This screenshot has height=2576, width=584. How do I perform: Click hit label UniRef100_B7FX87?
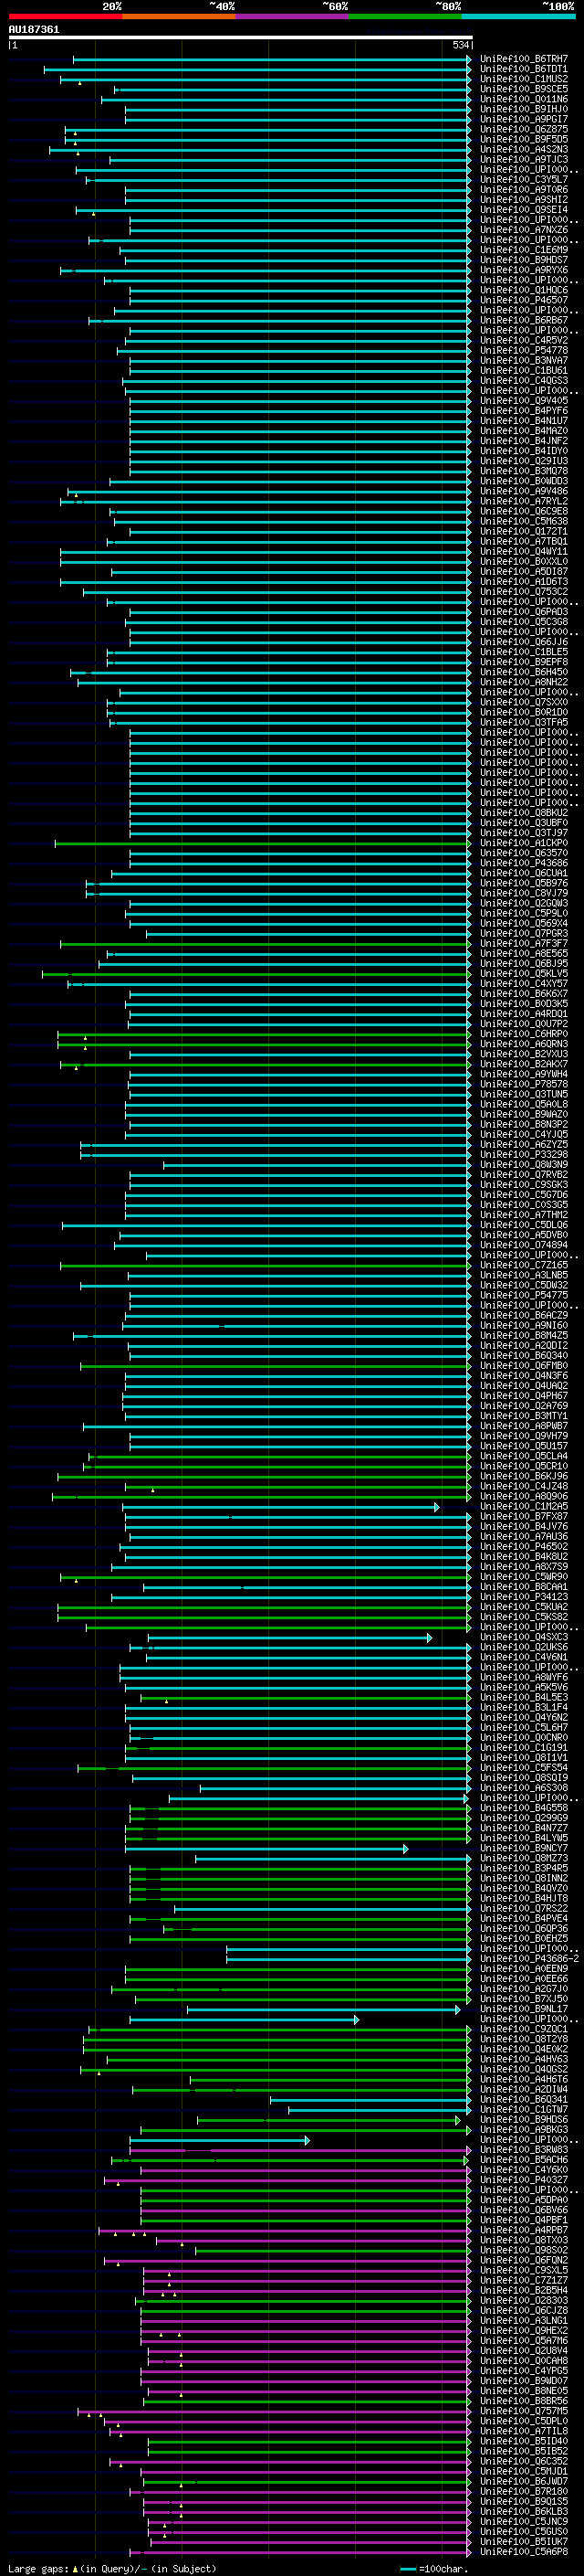click(x=524, y=1516)
